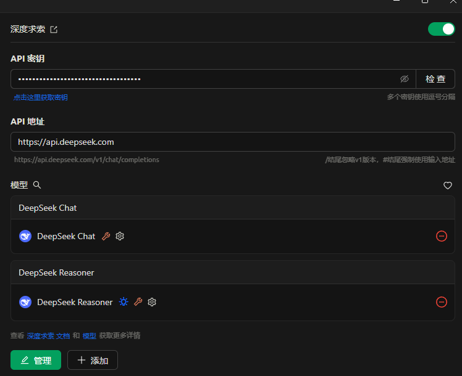Open the 模型 details link
Screen dimensions: 462x376
90,336
